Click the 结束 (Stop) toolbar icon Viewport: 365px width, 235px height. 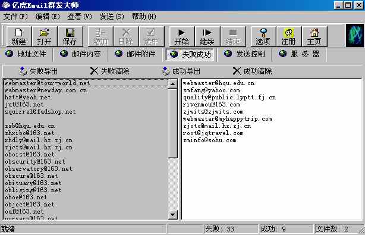point(233,36)
